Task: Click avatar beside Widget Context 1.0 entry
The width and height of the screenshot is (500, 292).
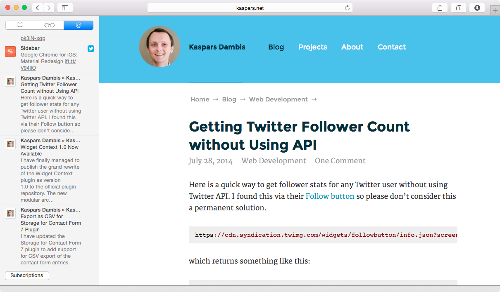Action: (x=10, y=144)
